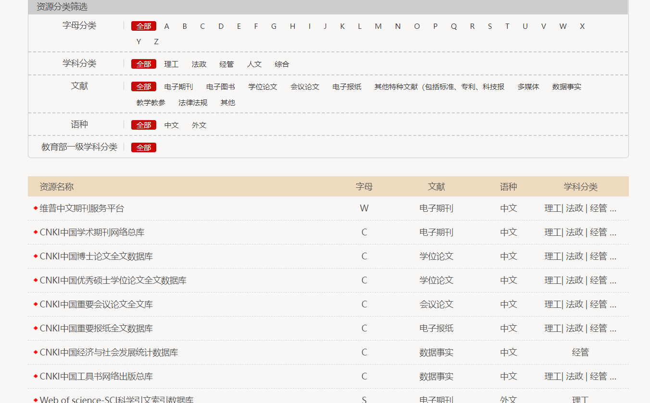Open CNKI中国学术期刊网络总库 resource

[92, 232]
